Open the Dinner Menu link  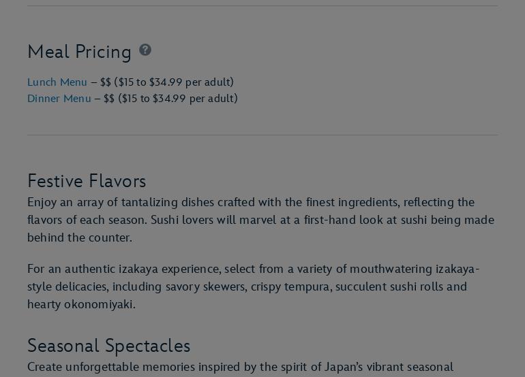coord(59,99)
